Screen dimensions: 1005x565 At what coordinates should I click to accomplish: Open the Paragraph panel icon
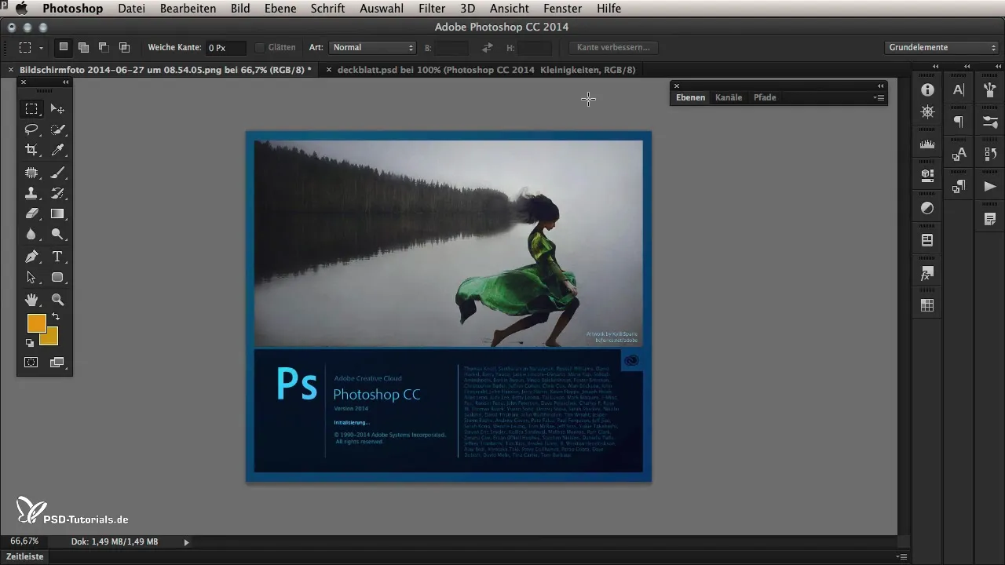click(x=959, y=122)
